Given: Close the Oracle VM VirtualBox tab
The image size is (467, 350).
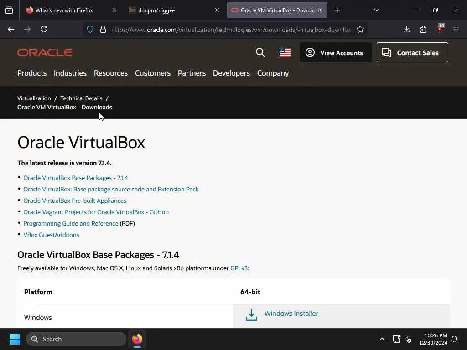Looking at the screenshot, I should coord(320,10).
